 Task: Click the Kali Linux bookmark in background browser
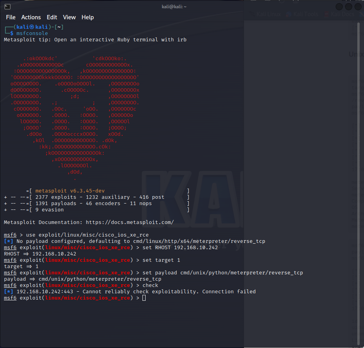click(266, 14)
